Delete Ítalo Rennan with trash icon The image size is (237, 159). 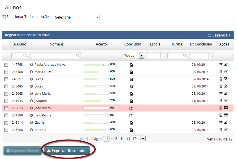coord(221,115)
